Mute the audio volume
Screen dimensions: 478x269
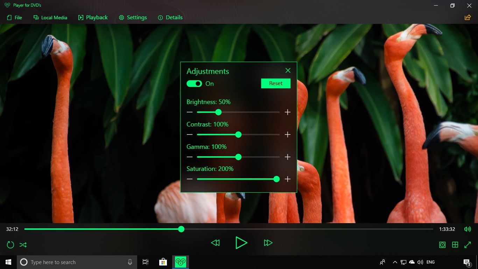tap(468, 229)
